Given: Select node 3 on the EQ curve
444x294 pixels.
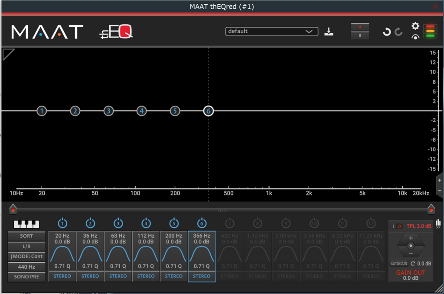Looking at the screenshot, I should (108, 111).
